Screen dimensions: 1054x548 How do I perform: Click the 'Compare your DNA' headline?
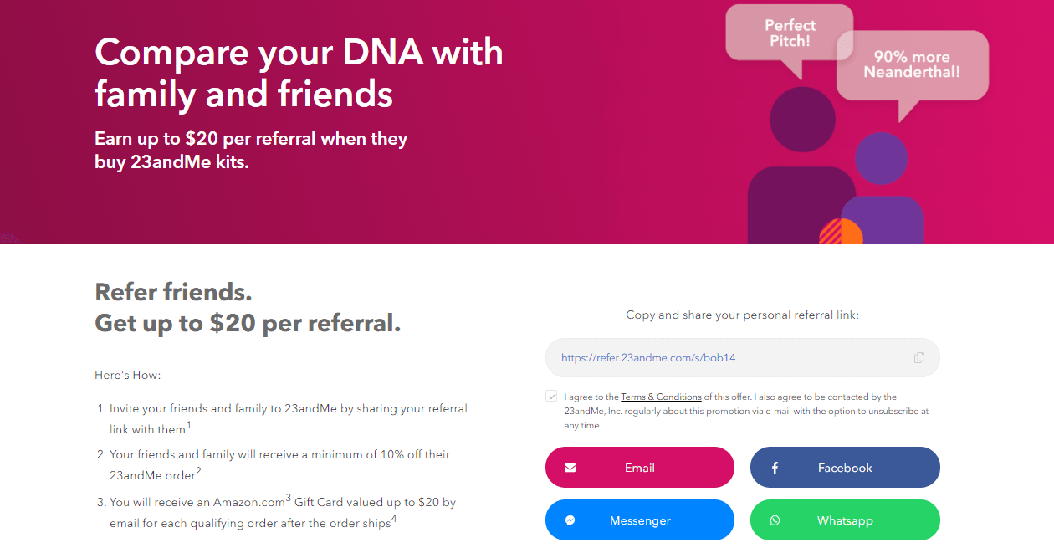point(299,73)
